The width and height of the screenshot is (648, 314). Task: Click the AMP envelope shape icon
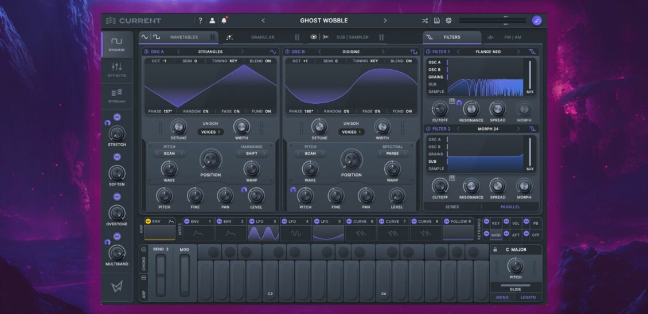coord(171,221)
